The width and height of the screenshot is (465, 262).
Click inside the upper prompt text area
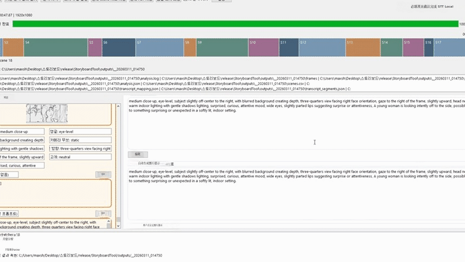[x=295, y=122]
